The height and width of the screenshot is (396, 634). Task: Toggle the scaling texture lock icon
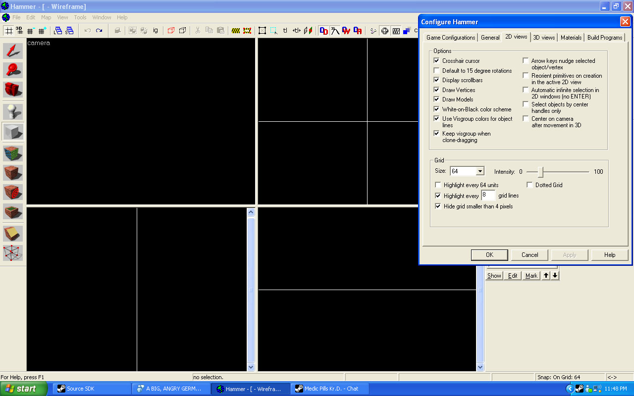pyautogui.click(x=297, y=31)
